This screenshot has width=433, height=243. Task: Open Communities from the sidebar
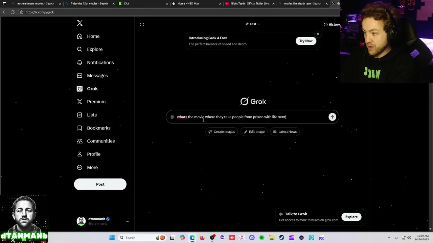[x=96, y=141]
